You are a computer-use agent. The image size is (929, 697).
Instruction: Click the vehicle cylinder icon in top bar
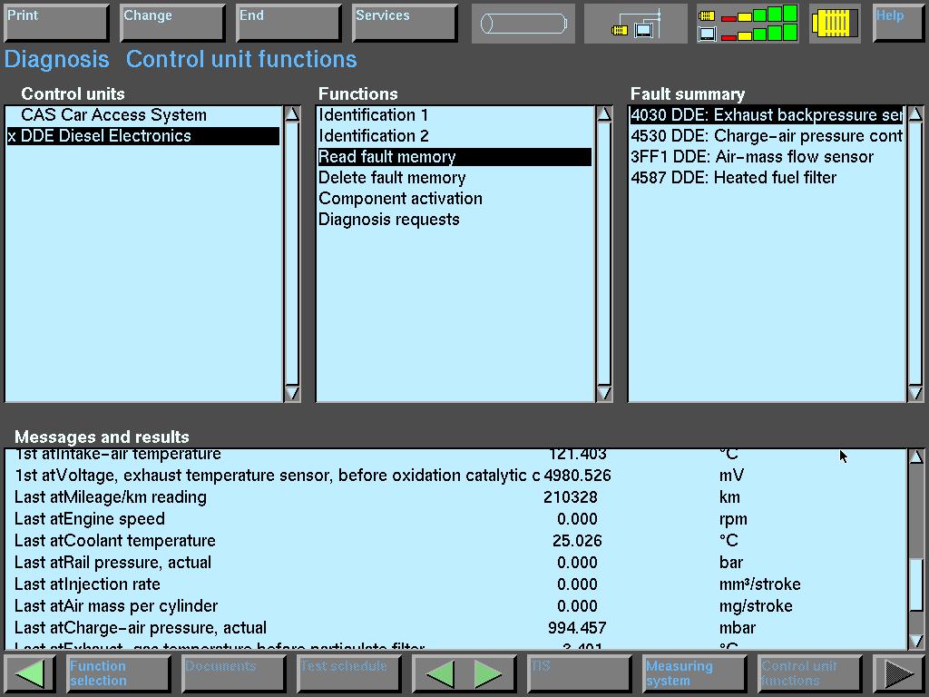pos(523,24)
